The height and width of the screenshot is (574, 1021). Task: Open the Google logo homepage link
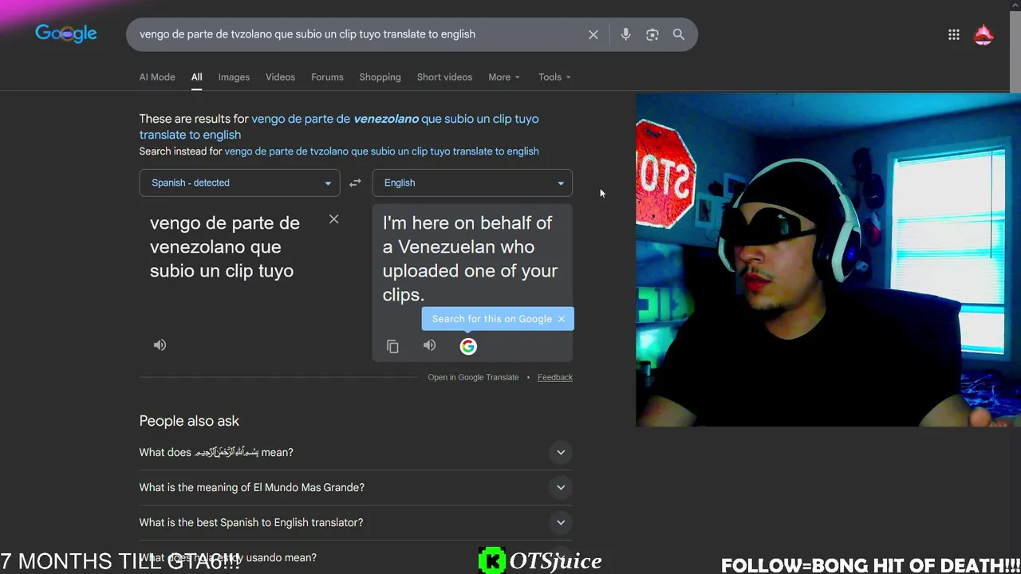(x=66, y=33)
